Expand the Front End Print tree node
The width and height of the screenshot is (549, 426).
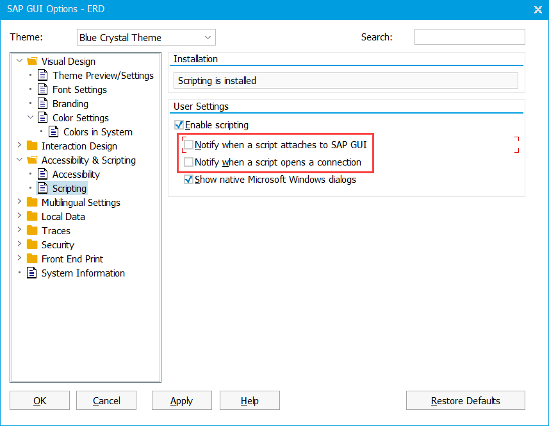click(x=20, y=259)
